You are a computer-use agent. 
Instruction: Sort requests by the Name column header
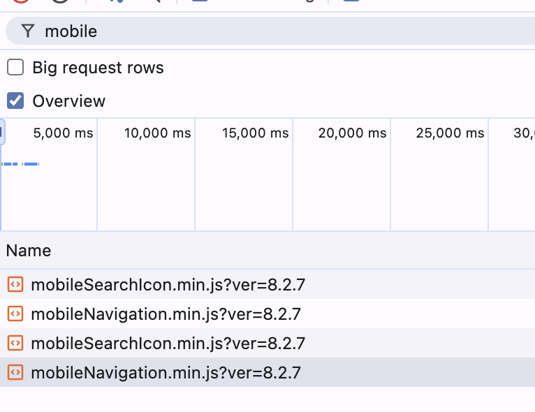tap(29, 251)
